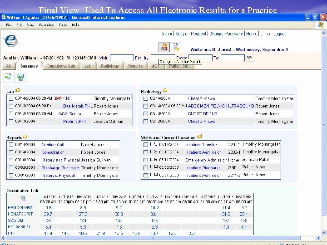Check the ABDOMEN PELVIC ULTRASOUND checkbox

tap(146, 106)
